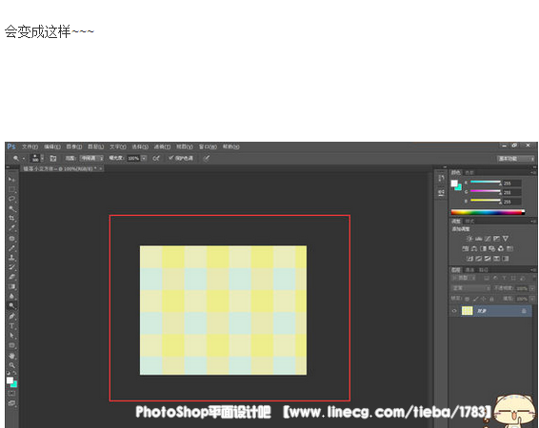Toggle the protect tones checkbox in options bar
This screenshot has height=428, width=539.
[x=170, y=158]
